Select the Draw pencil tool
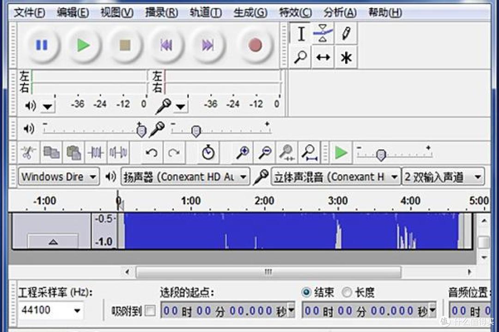This screenshot has width=499, height=332. pyautogui.click(x=346, y=34)
